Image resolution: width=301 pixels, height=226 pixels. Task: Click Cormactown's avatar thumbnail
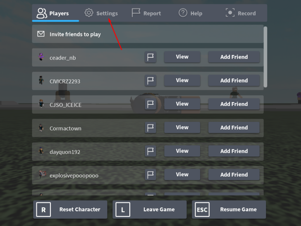[41, 127]
